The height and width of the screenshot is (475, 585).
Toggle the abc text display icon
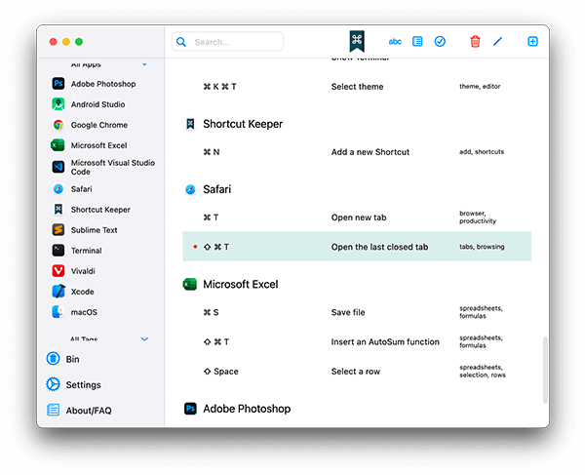[395, 41]
